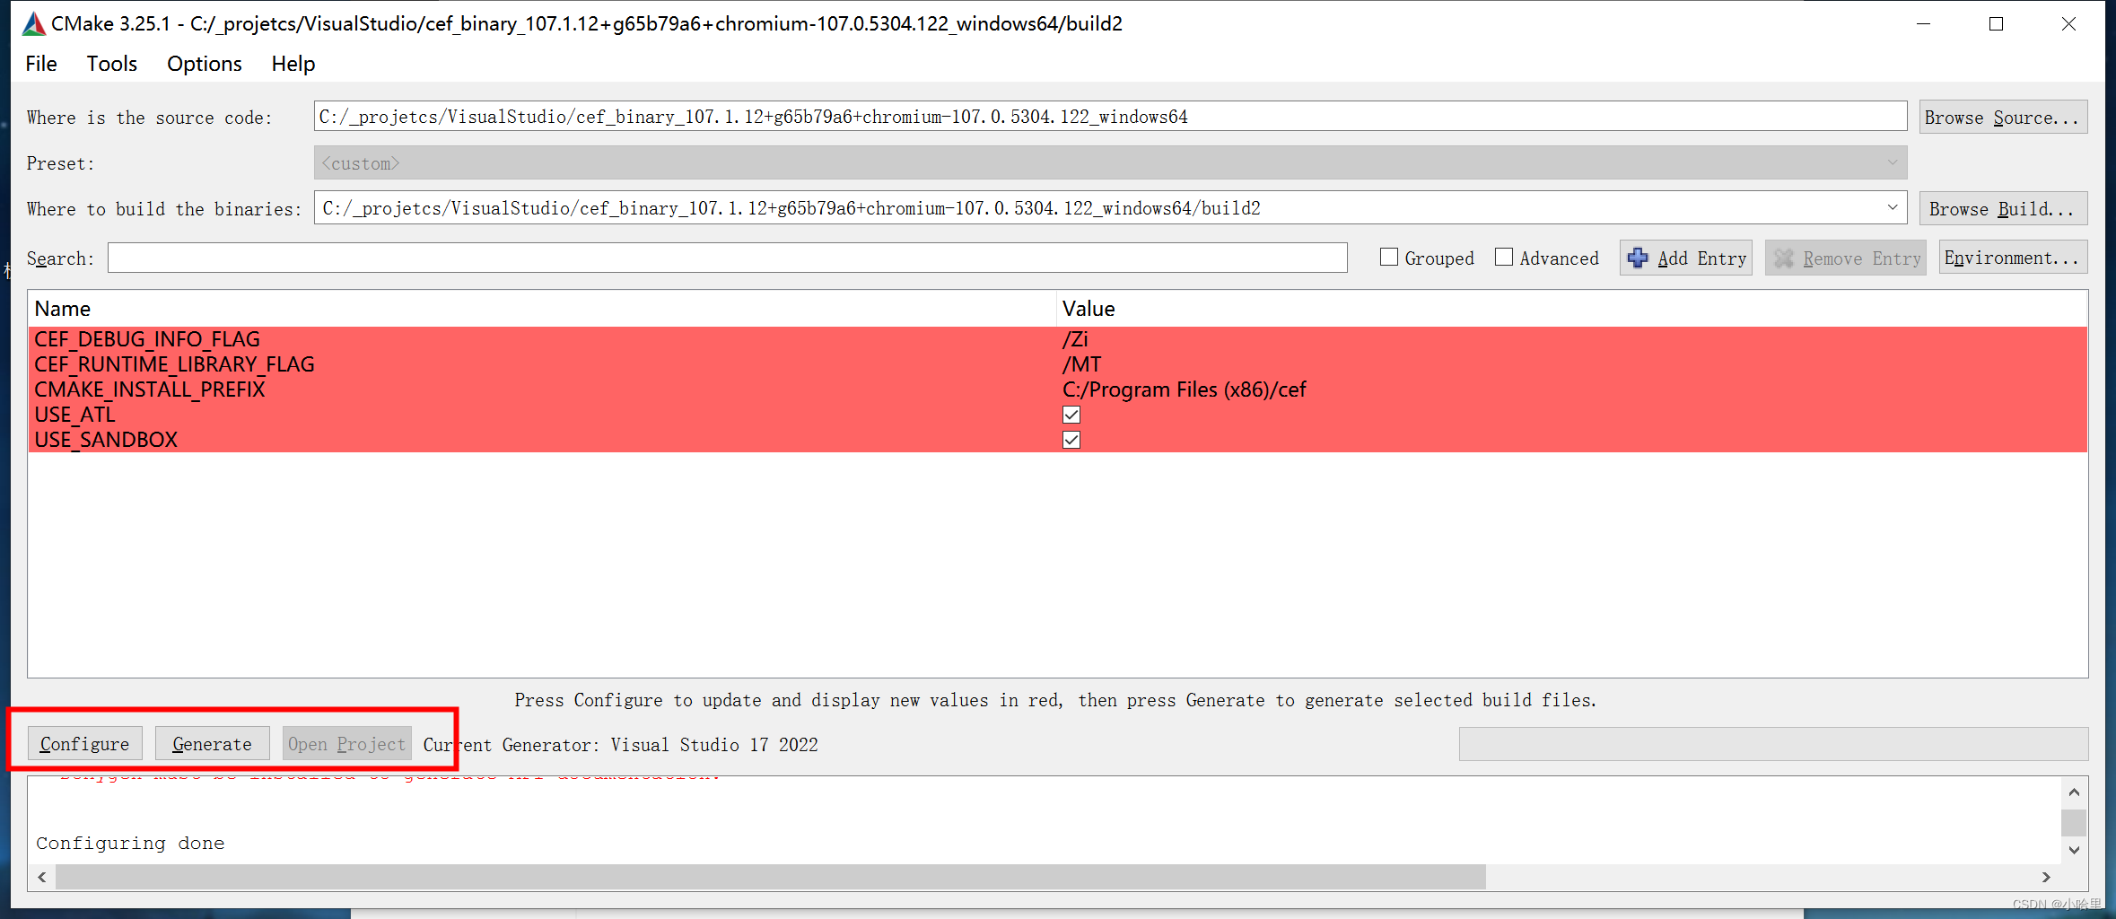Click the generation progress bar

[1773, 744]
